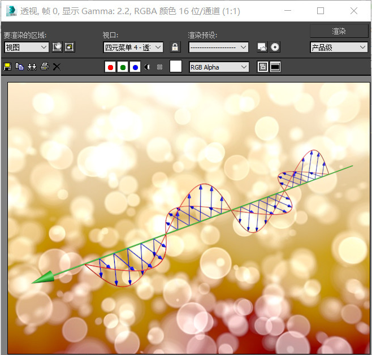This screenshot has height=355, width=372.
Task: Click the 渲染 render button
Action: [339, 31]
